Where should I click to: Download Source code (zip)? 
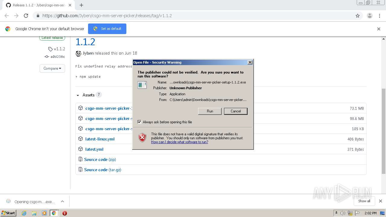click(100, 159)
